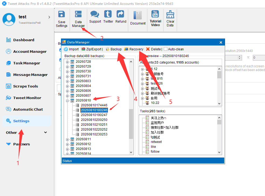The height and width of the screenshot is (196, 265).
Task: Expand the 20260729 backup folder
Action: tap(67, 67)
